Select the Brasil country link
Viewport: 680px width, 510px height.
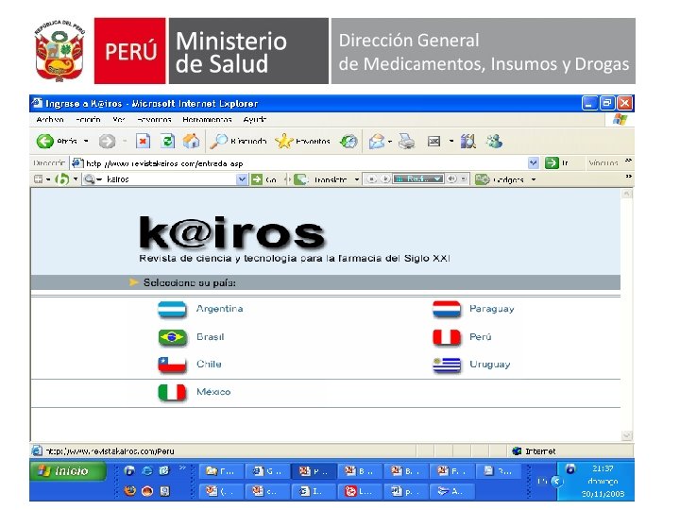click(x=210, y=337)
